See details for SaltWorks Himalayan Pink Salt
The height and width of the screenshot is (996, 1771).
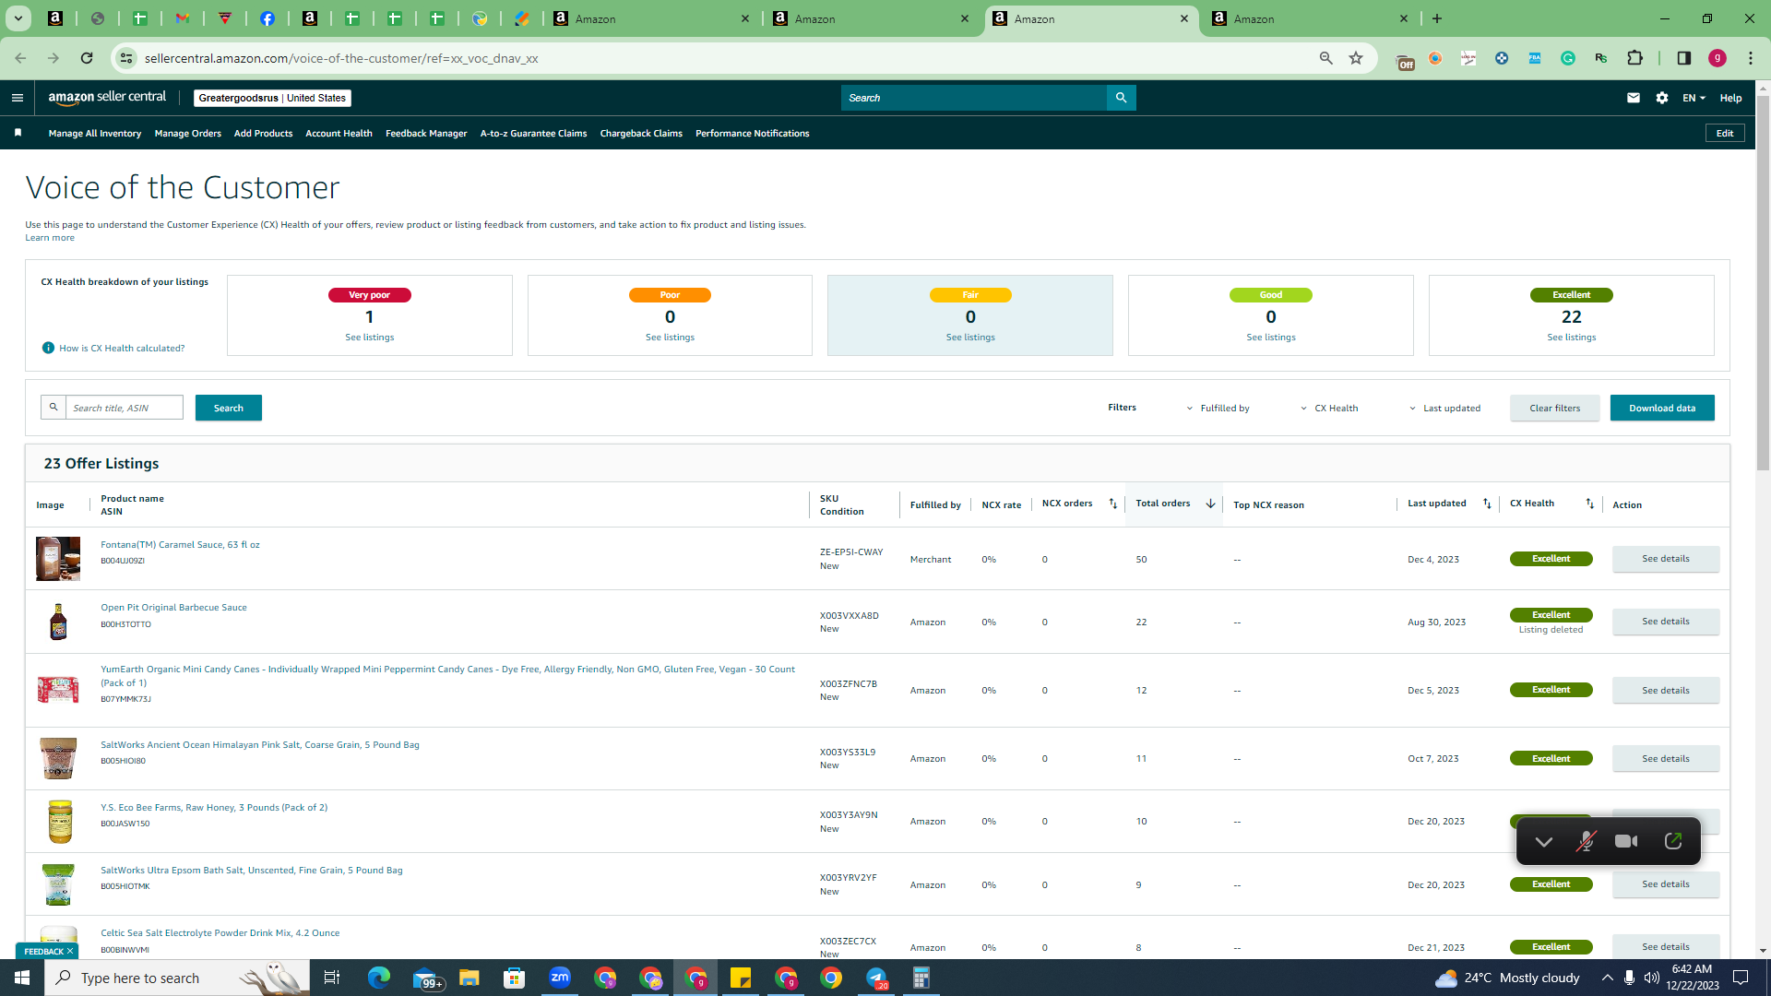(1666, 758)
